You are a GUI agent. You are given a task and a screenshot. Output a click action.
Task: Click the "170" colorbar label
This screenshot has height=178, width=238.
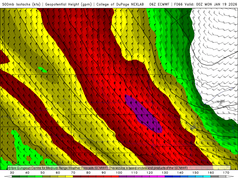coord(226,173)
